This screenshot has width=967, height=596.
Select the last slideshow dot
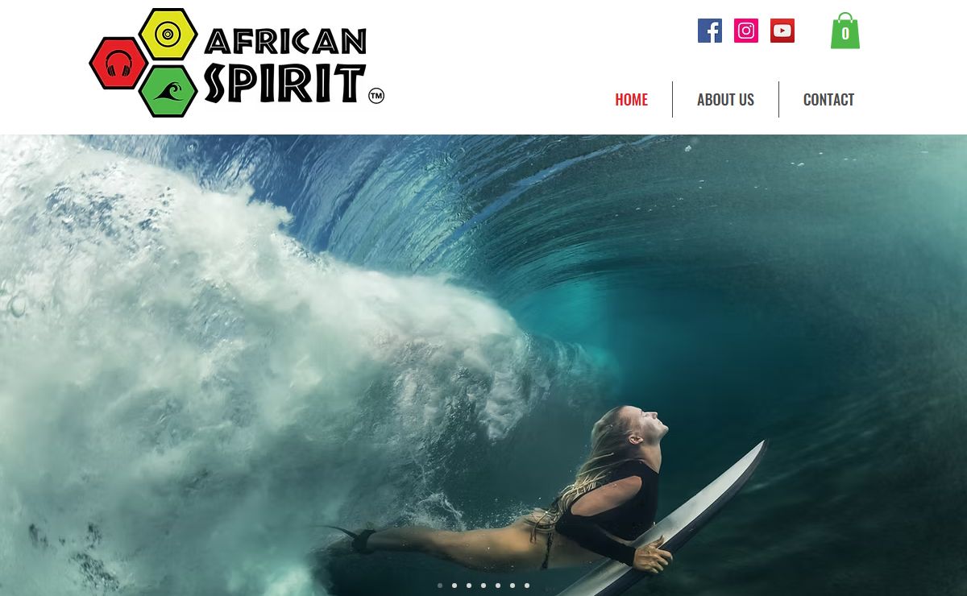tap(527, 586)
